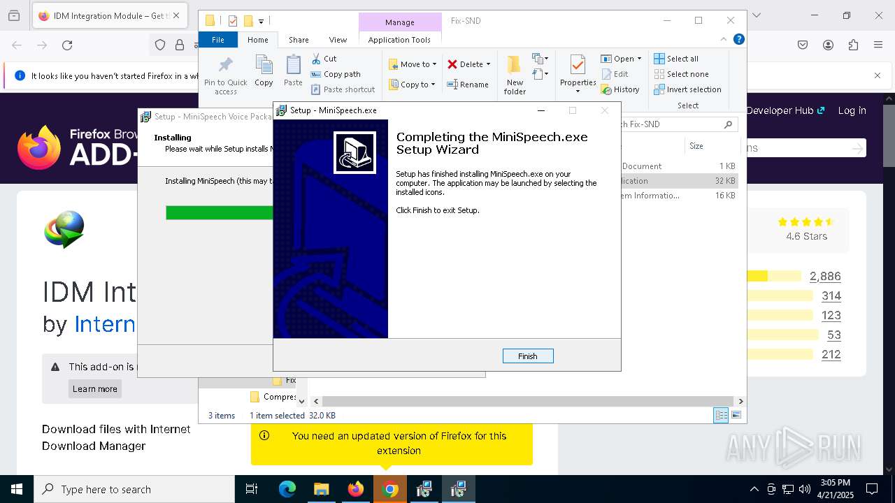Open the File tab in Explorer

(218, 40)
